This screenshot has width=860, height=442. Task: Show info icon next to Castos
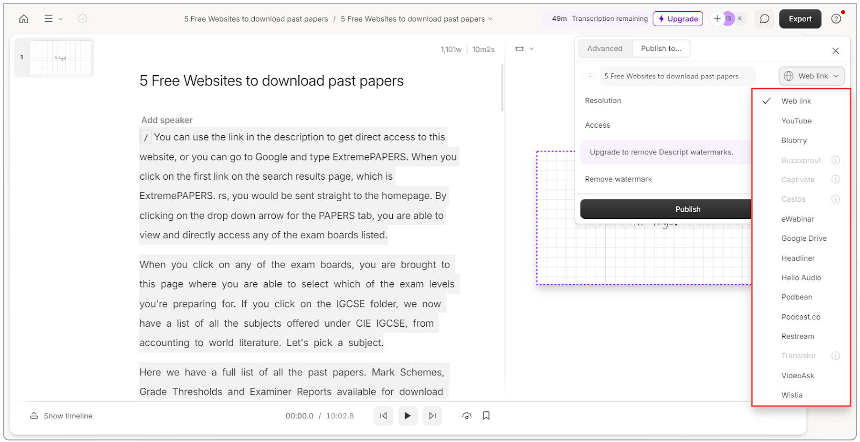click(x=835, y=199)
